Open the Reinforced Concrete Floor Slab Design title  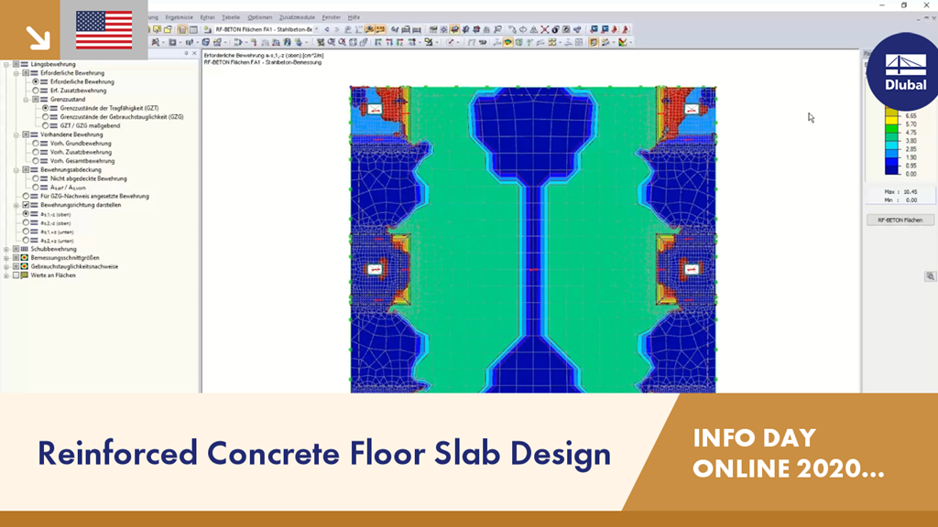[324, 454]
